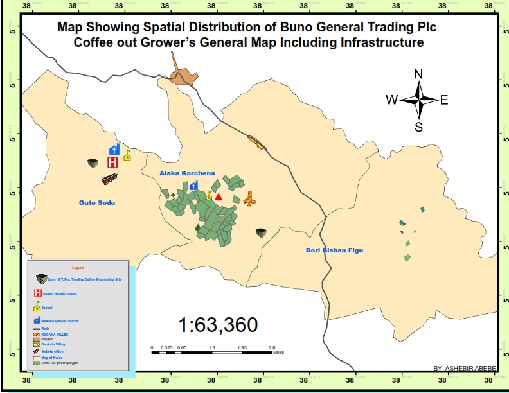
Task: Select the orange striped Kocana village polygon
Action: coord(250,199)
